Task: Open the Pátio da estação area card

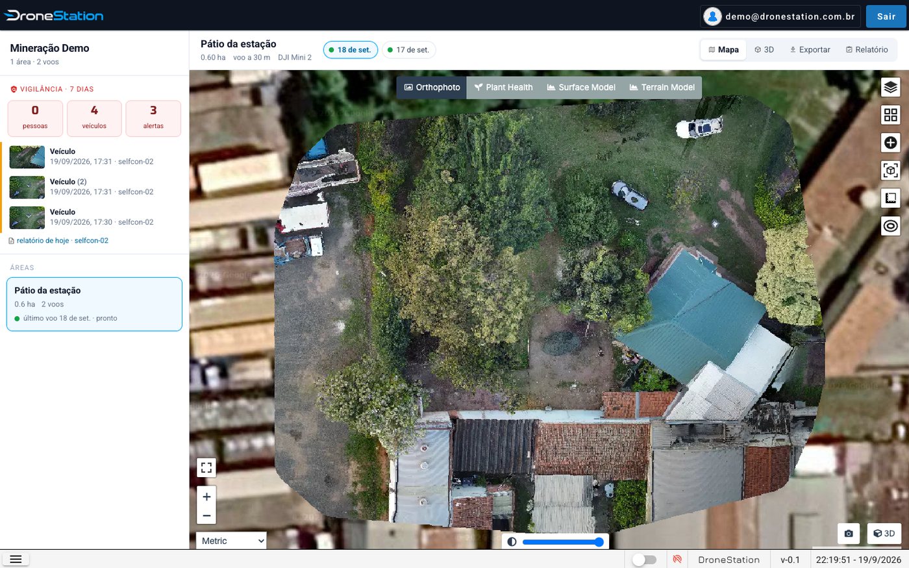Action: point(94,304)
